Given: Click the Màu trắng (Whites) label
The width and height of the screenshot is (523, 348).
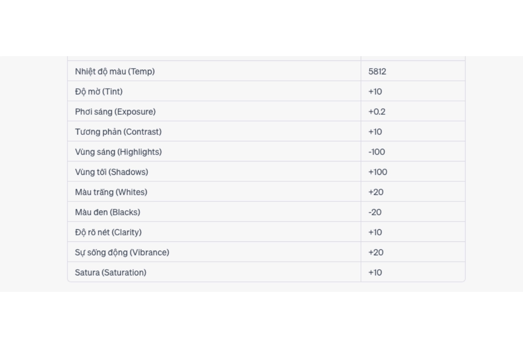Looking at the screenshot, I should [111, 192].
